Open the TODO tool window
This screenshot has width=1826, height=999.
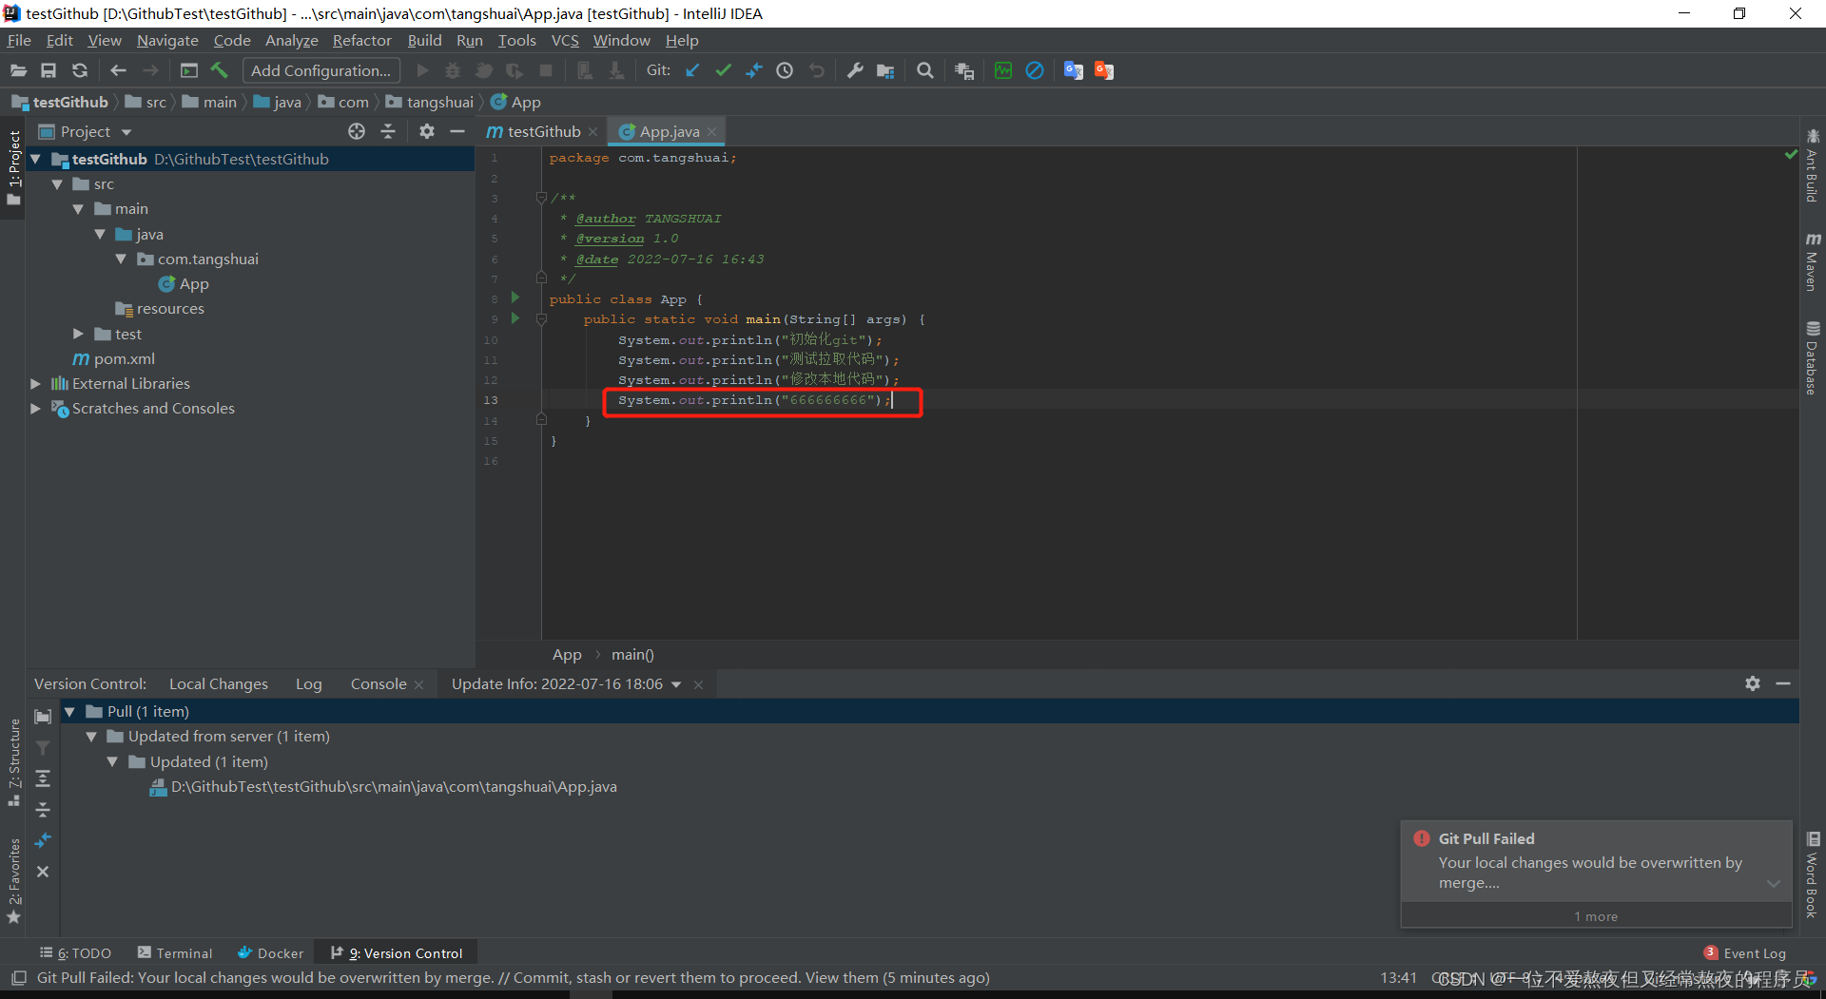pos(75,952)
